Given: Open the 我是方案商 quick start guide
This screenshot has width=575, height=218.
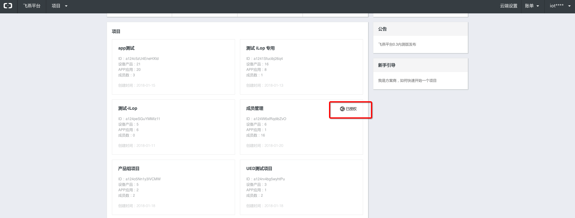Looking at the screenshot, I should tap(407, 81).
